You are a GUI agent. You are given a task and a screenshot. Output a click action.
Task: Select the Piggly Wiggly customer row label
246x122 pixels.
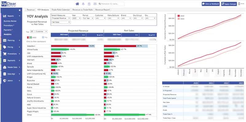coord(33,112)
